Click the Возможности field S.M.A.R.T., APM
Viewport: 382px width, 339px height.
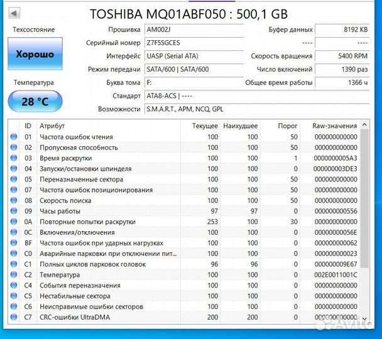pyautogui.click(x=257, y=109)
